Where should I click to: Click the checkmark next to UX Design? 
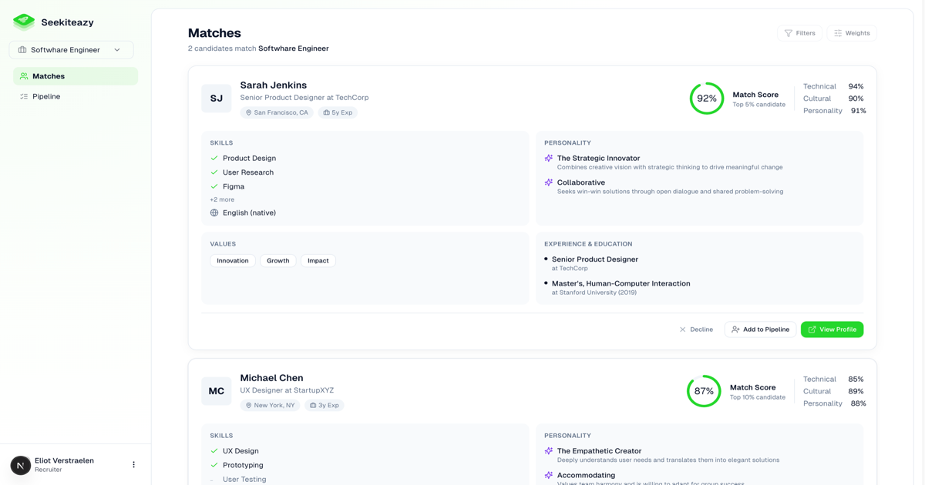(x=214, y=451)
